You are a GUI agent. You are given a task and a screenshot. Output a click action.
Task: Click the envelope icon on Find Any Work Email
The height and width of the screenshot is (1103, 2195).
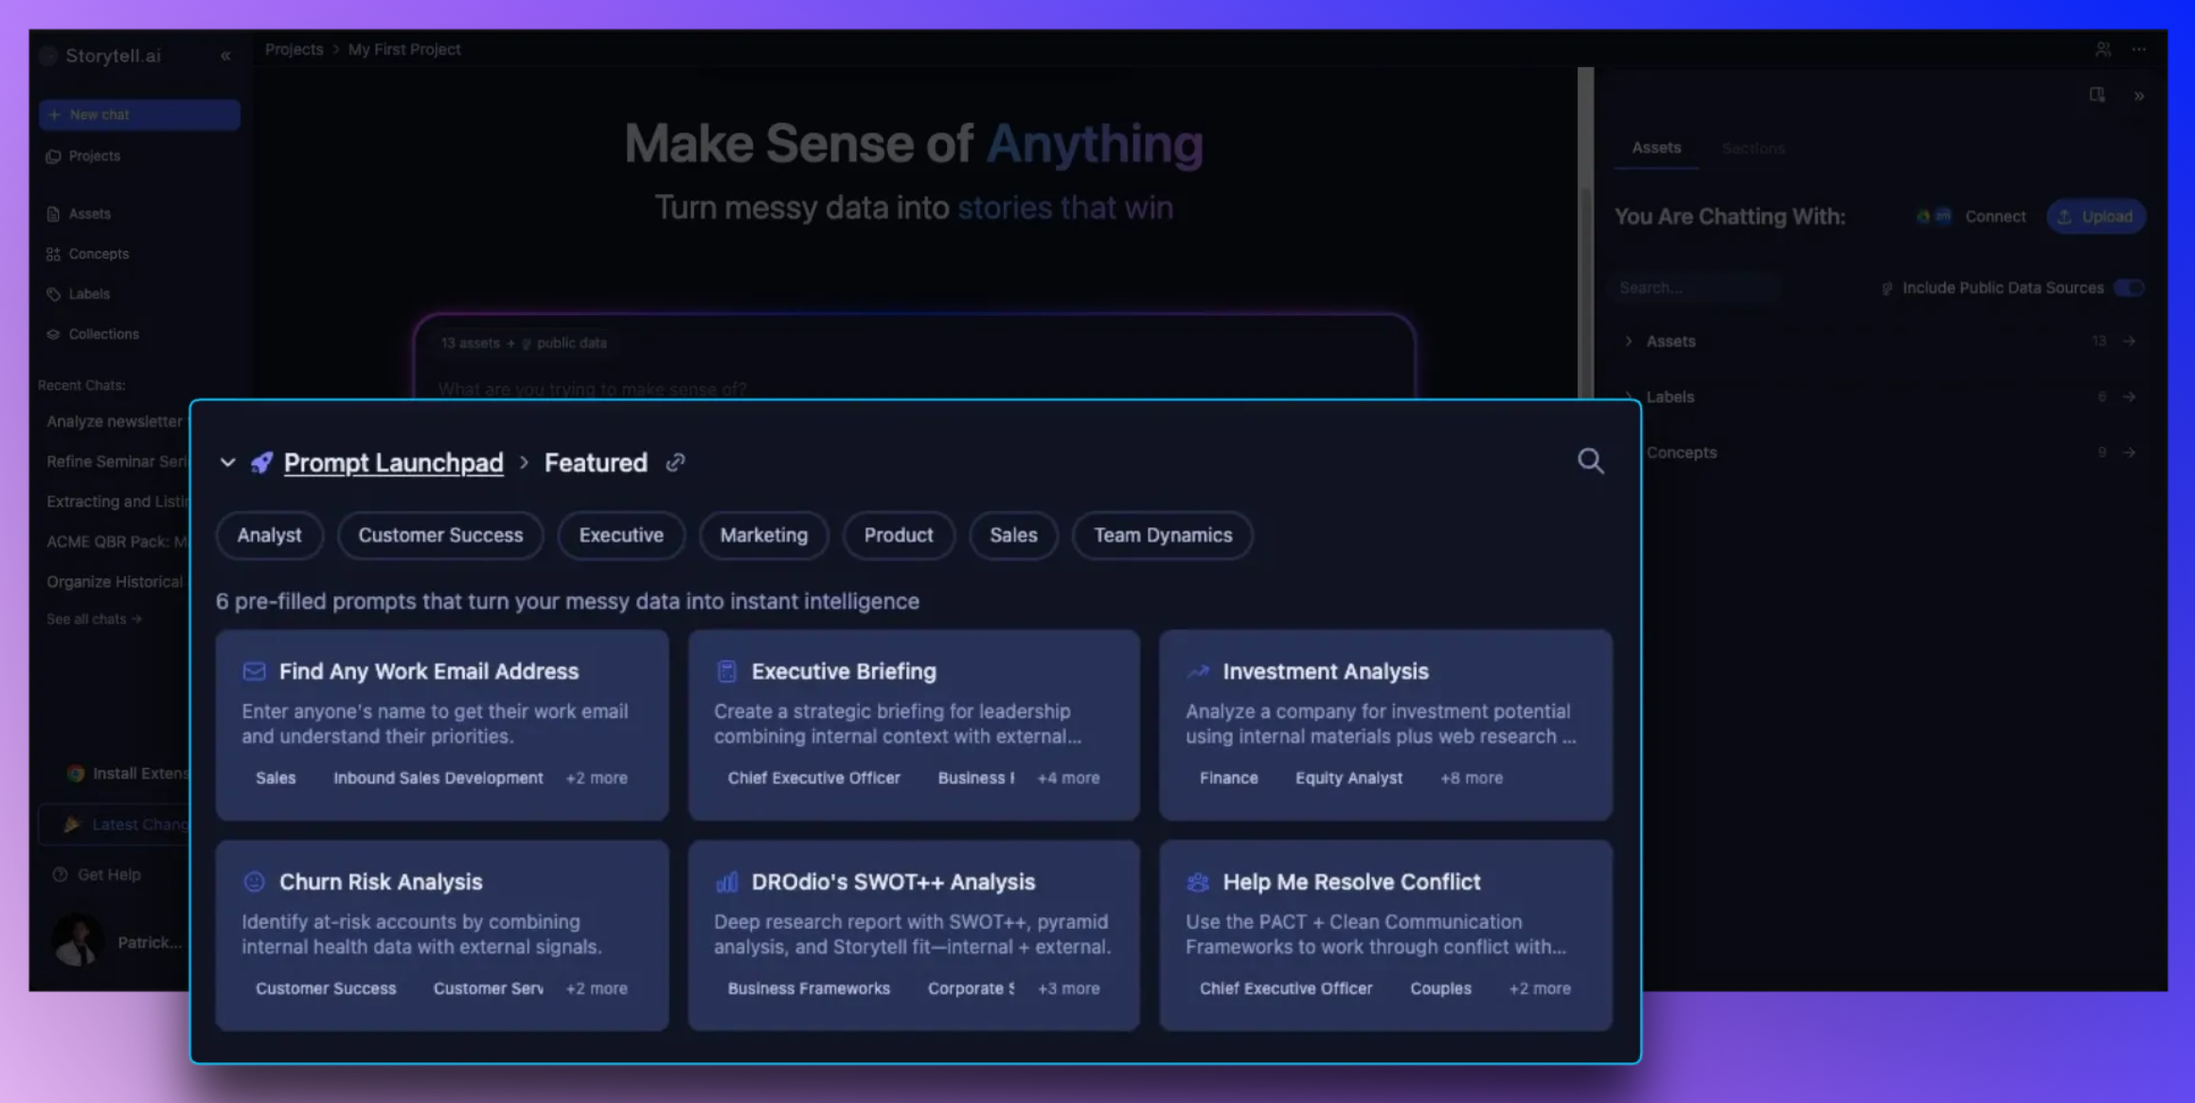coord(254,671)
